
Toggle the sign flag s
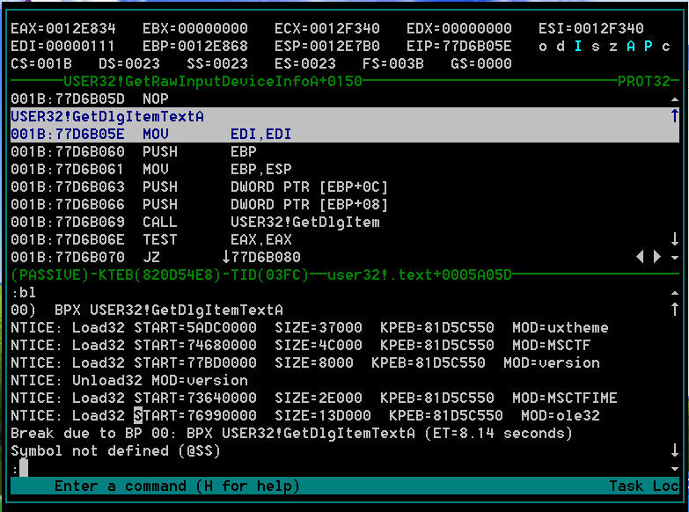point(596,46)
